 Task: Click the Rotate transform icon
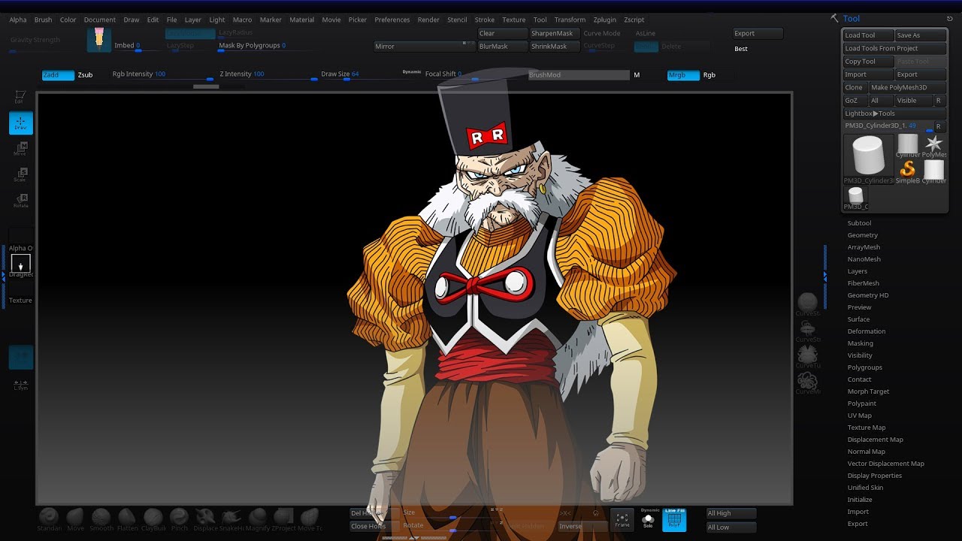coord(20,201)
